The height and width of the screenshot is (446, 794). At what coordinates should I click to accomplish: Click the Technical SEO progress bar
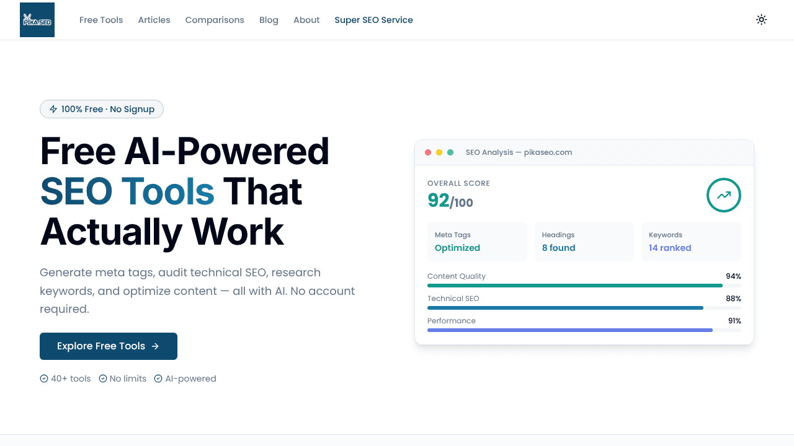[x=584, y=308]
